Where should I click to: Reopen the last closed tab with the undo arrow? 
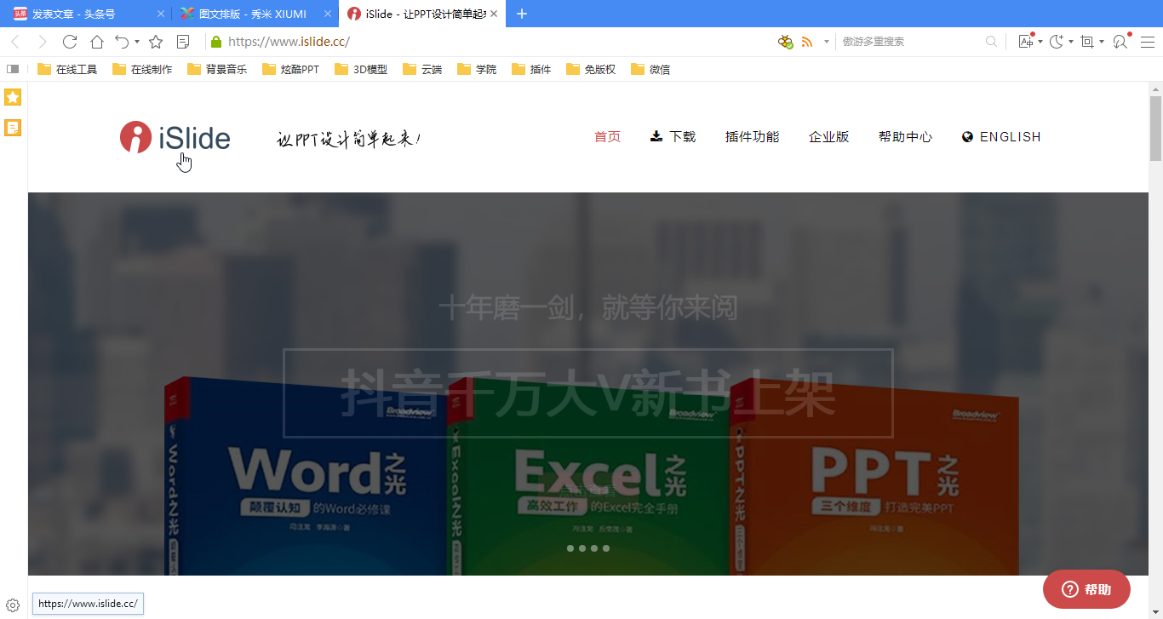click(x=122, y=42)
